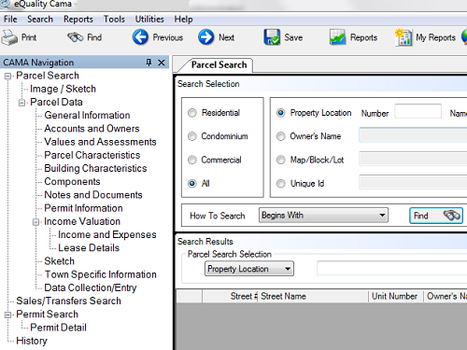Click the Parcel Search Selection text box
Image resolution: width=467 pixels, height=350 pixels.
tap(392, 268)
